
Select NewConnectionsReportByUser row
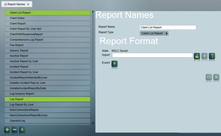[x=47, y=115]
